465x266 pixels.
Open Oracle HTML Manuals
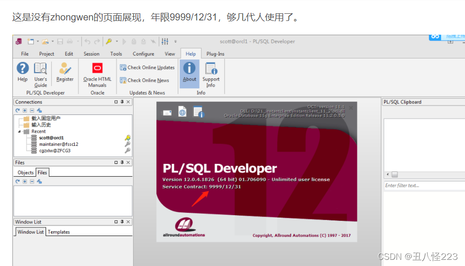[97, 75]
